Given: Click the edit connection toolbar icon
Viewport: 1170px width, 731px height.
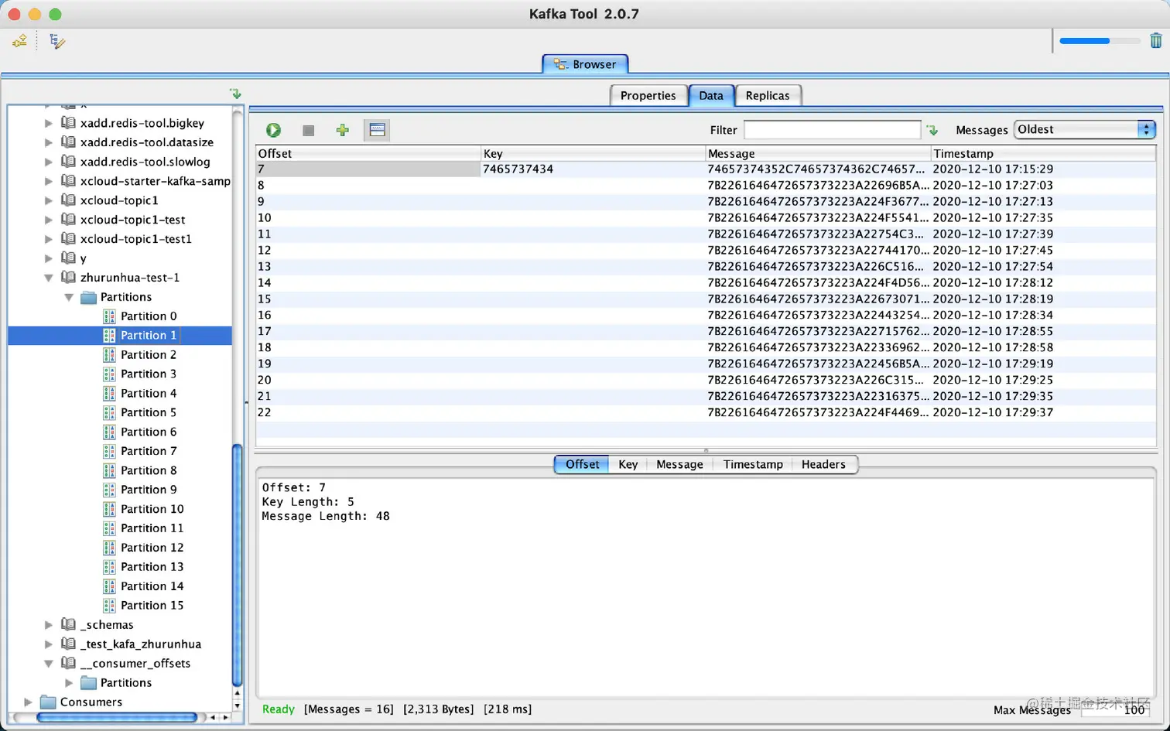Looking at the screenshot, I should 57,41.
